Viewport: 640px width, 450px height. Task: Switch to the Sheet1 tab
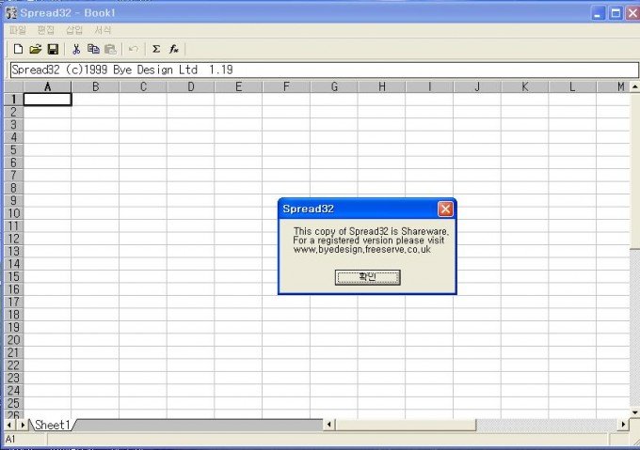[53, 426]
